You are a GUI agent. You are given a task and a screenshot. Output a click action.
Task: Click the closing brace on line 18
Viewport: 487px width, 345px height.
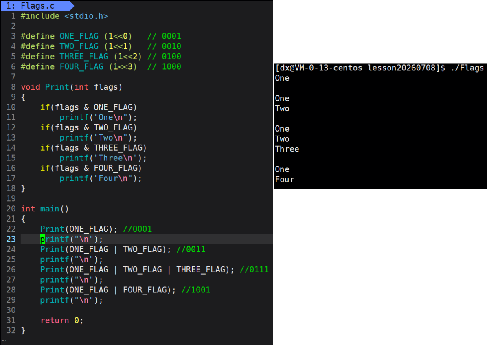tap(23, 188)
